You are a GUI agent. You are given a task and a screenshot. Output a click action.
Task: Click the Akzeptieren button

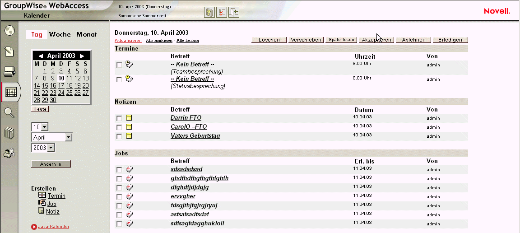[376, 40]
